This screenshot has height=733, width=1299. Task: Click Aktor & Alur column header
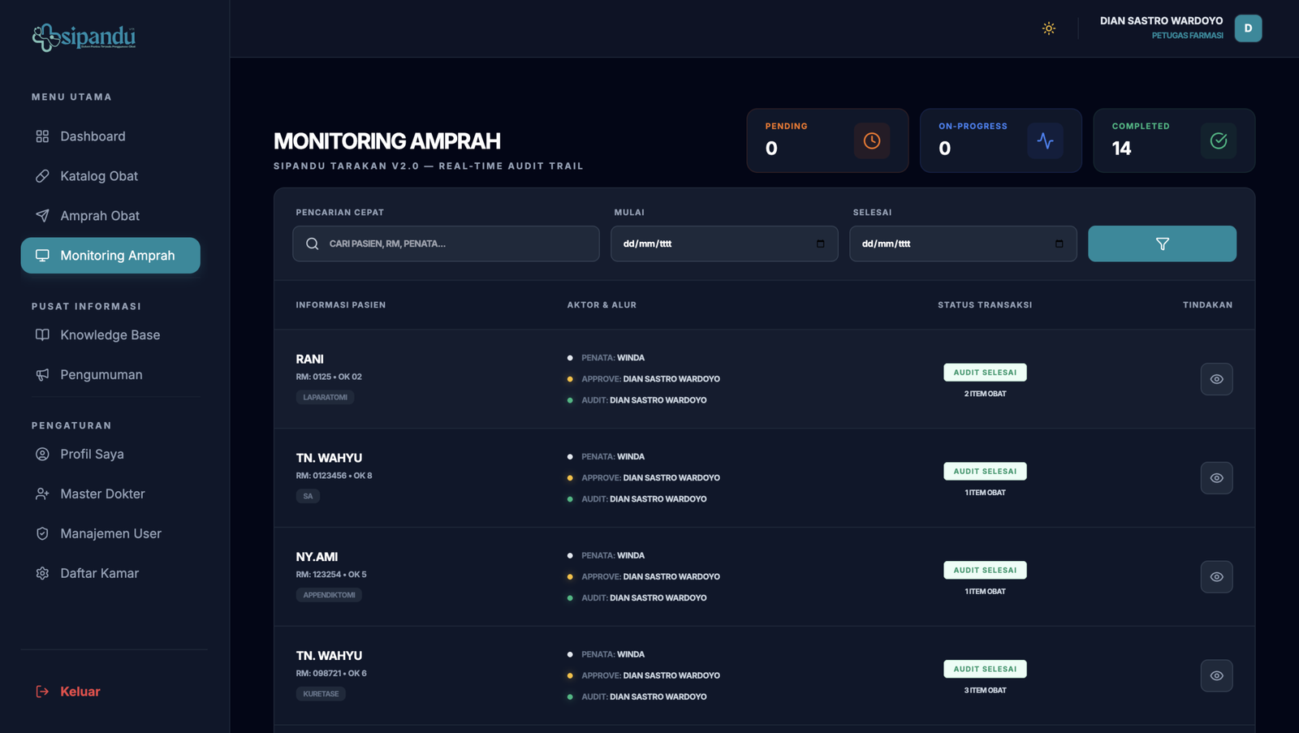[602, 306]
